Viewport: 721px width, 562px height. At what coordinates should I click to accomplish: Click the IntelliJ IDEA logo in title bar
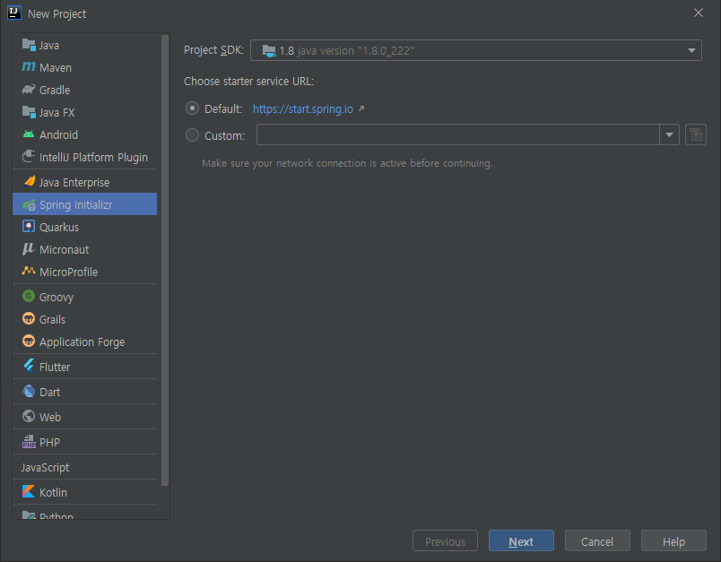14,13
